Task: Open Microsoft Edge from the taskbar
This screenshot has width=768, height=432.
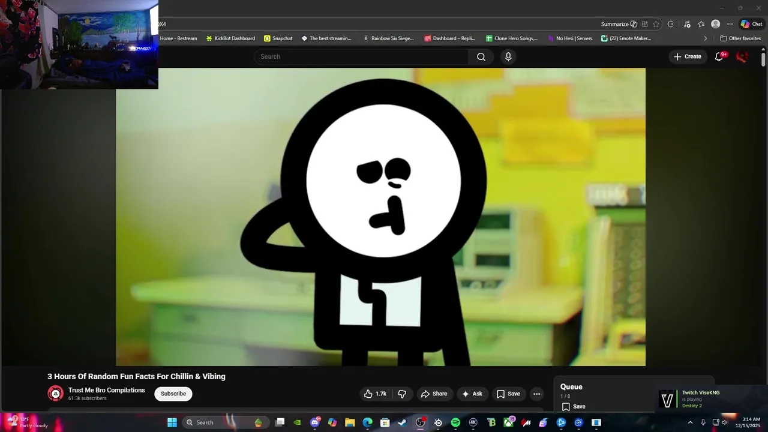Action: pyautogui.click(x=367, y=422)
